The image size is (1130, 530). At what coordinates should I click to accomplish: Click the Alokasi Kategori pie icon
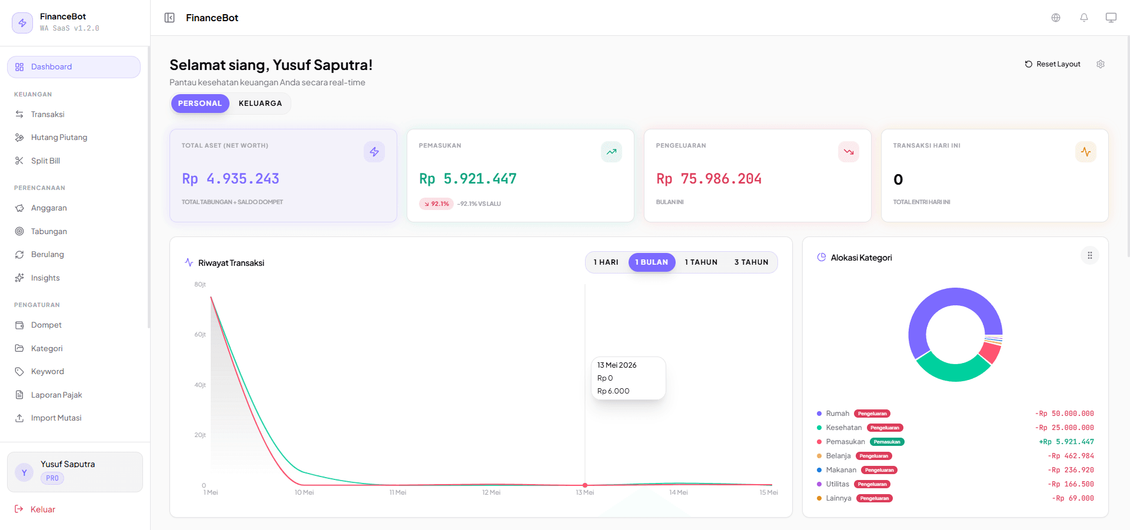(x=822, y=257)
